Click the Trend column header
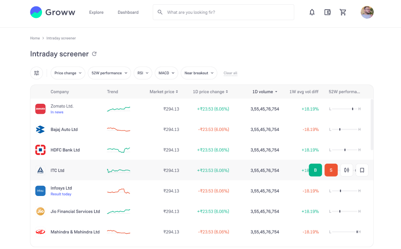 [x=112, y=91]
